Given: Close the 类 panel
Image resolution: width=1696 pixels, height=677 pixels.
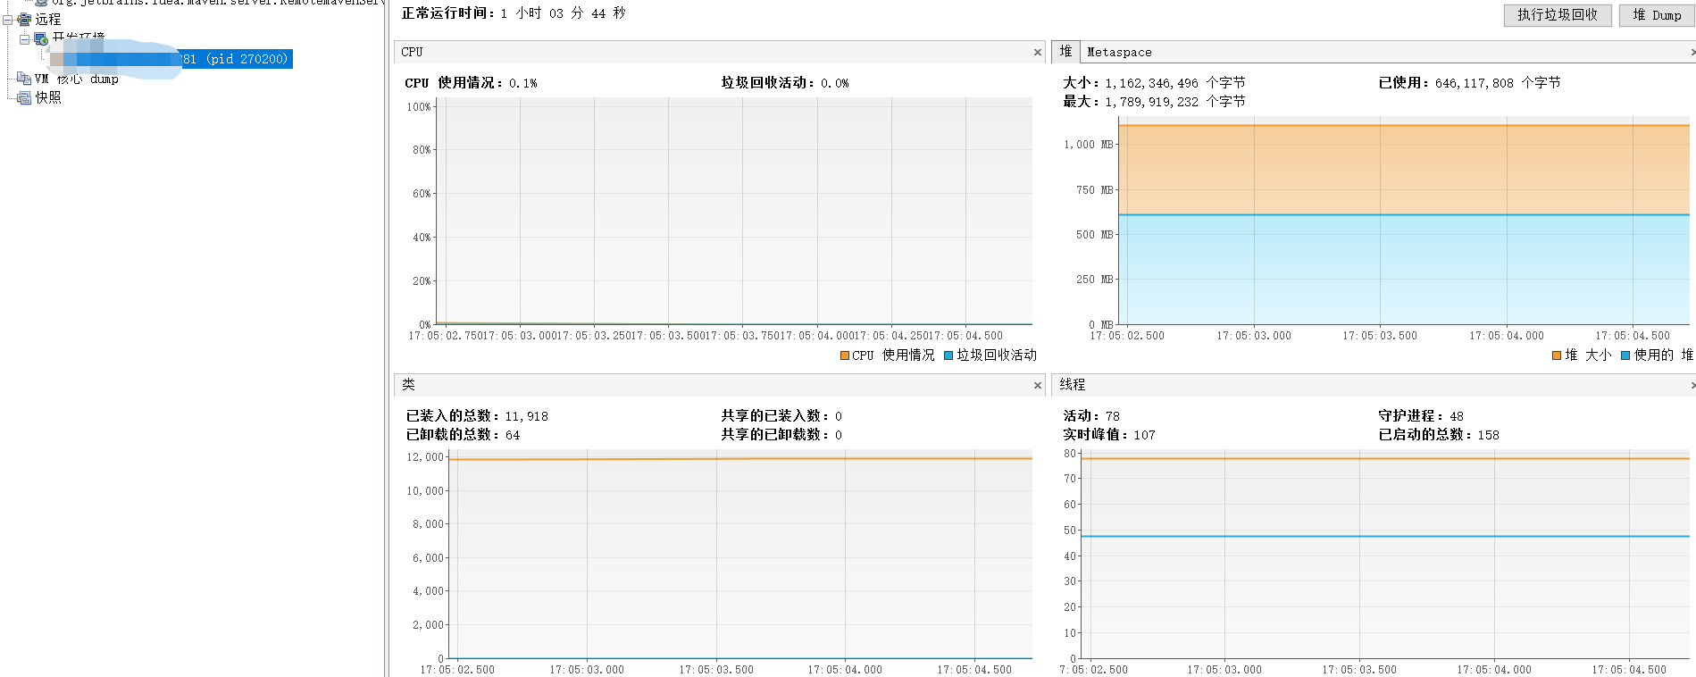Looking at the screenshot, I should (x=1037, y=385).
